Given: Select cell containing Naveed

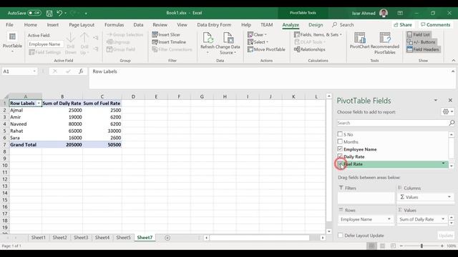Looking at the screenshot, I should click(x=26, y=124).
